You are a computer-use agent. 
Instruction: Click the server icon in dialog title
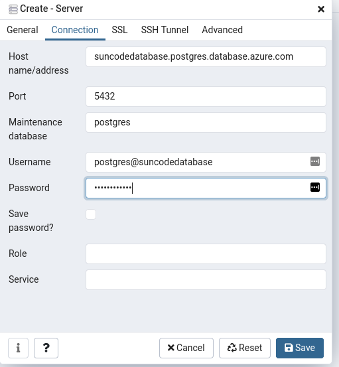click(x=13, y=9)
